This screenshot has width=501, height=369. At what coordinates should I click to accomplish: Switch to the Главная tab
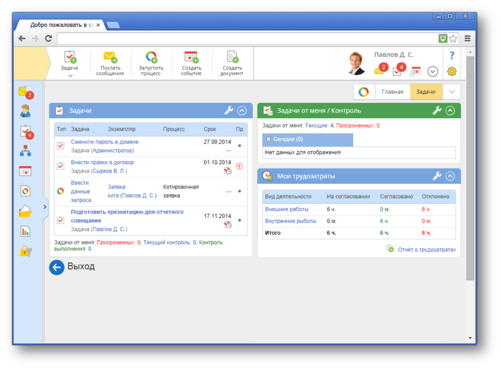tap(393, 92)
